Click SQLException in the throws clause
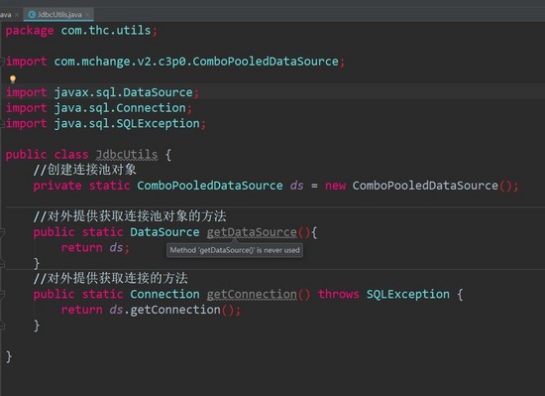 [408, 295]
